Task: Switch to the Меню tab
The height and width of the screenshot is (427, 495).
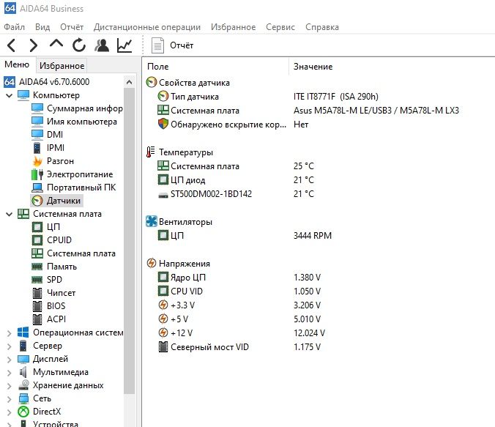Action: pos(17,64)
